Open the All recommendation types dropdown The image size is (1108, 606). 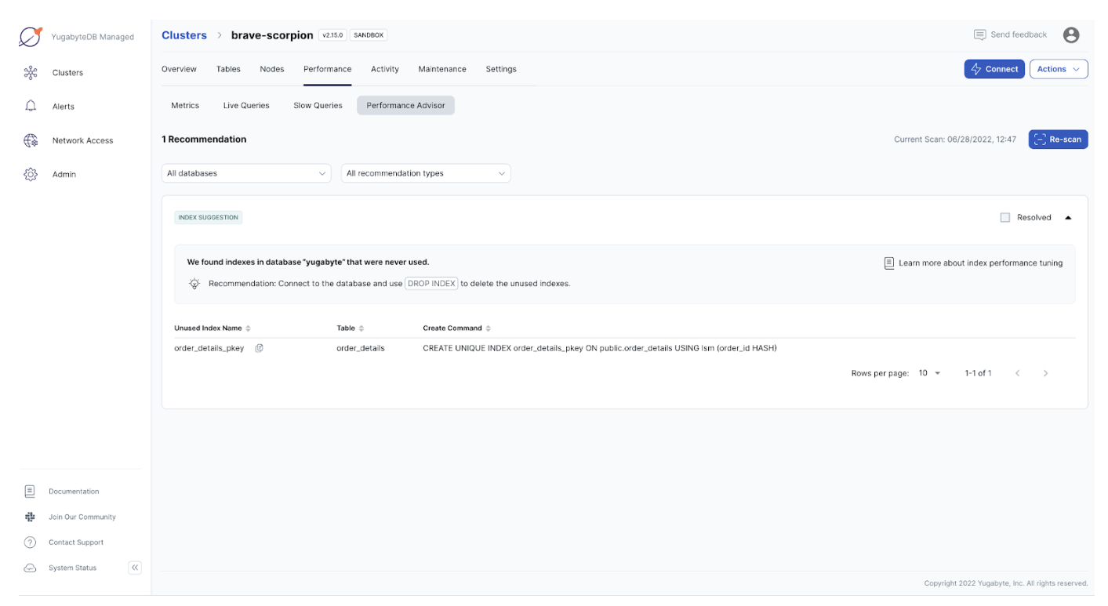pyautogui.click(x=426, y=172)
